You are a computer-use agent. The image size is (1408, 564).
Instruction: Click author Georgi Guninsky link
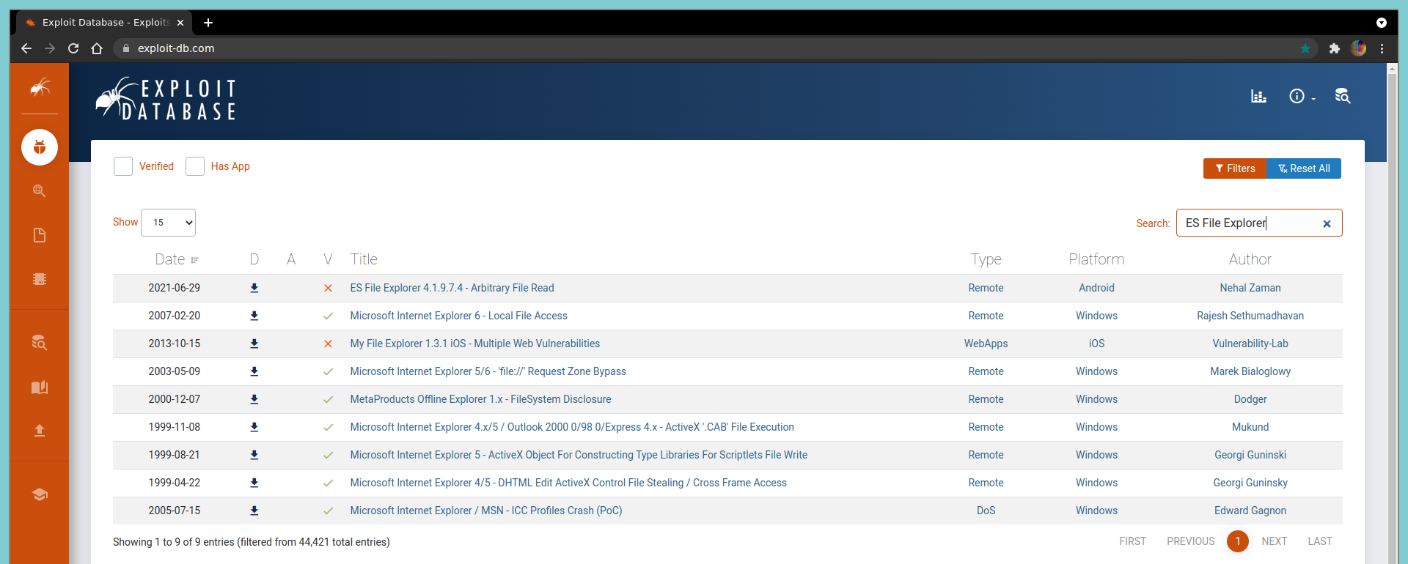[1250, 483]
